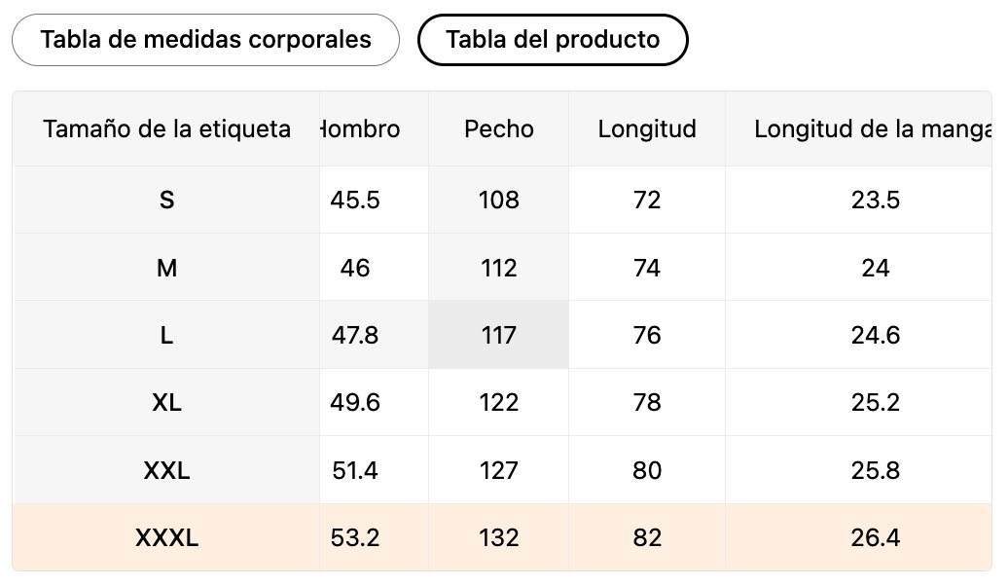Click the 45.5 shoulder value cell

click(x=355, y=200)
